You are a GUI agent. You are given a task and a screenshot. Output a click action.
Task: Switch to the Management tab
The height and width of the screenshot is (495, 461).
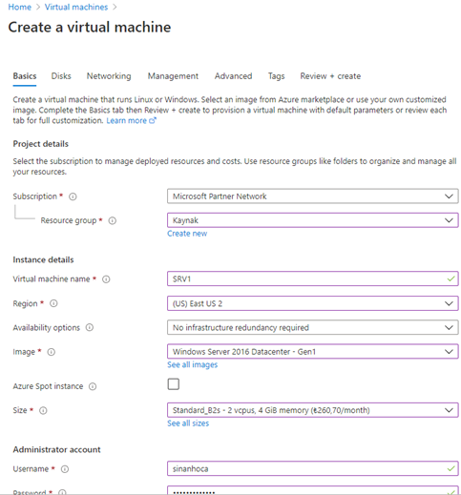coord(173,76)
